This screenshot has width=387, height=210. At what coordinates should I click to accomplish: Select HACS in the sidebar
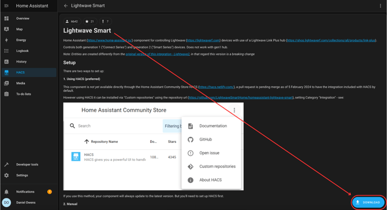click(29, 72)
